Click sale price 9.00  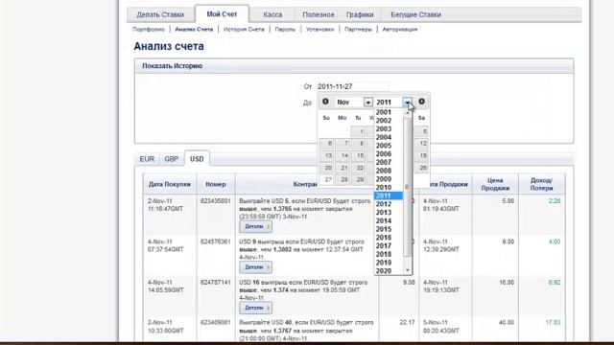[508, 241]
